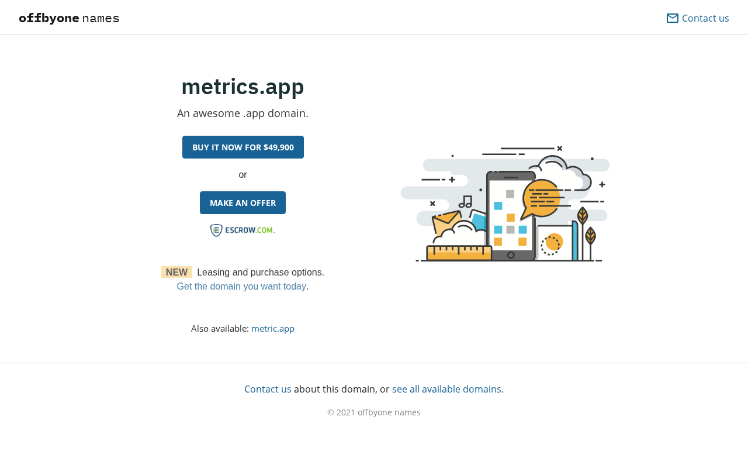The image size is (748, 468).
Task: Click the envelope icon in the header
Action: click(x=673, y=18)
